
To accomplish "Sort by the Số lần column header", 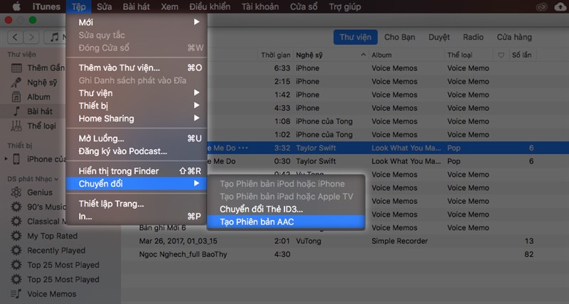I will [521, 55].
